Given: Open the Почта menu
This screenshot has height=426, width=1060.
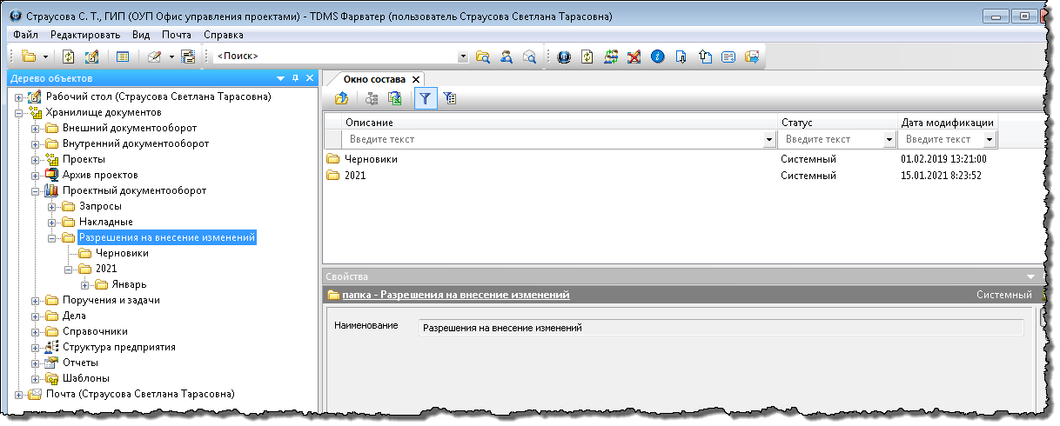Looking at the screenshot, I should tap(177, 35).
